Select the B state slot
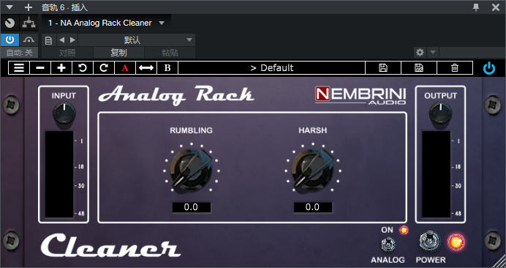This screenshot has width=506, height=268. [167, 68]
